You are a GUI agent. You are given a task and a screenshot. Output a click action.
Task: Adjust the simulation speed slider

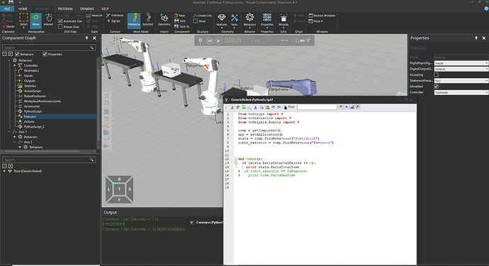[x=284, y=40]
